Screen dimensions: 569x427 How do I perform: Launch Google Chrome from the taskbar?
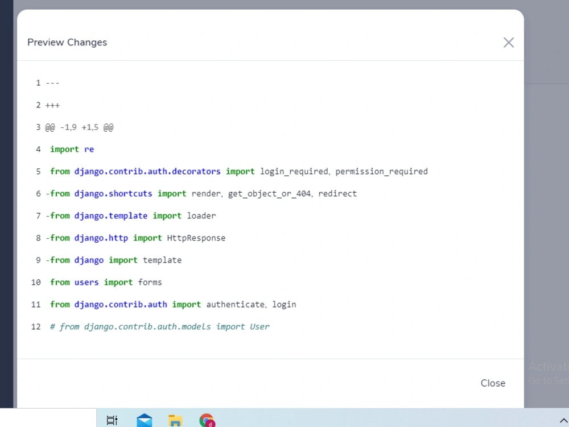pyautogui.click(x=207, y=420)
